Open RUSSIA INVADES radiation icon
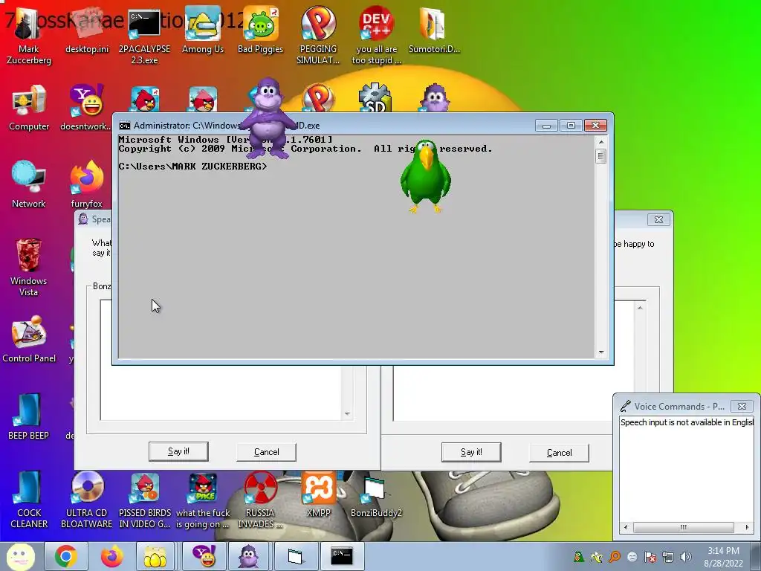The height and width of the screenshot is (571, 761). 260,500
